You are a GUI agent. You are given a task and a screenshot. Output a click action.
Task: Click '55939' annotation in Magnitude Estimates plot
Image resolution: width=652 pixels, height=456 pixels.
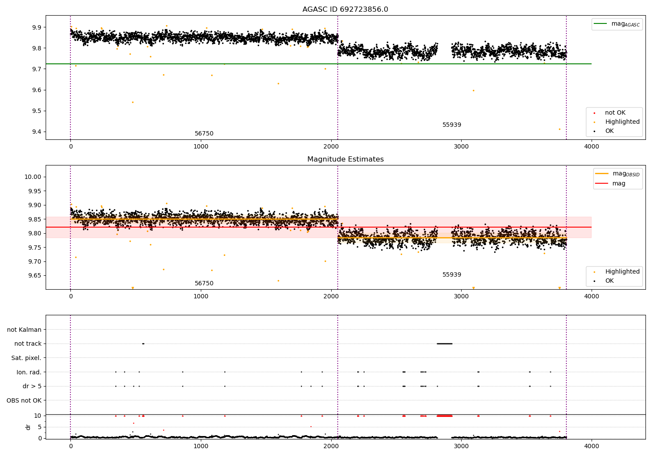coord(452,275)
